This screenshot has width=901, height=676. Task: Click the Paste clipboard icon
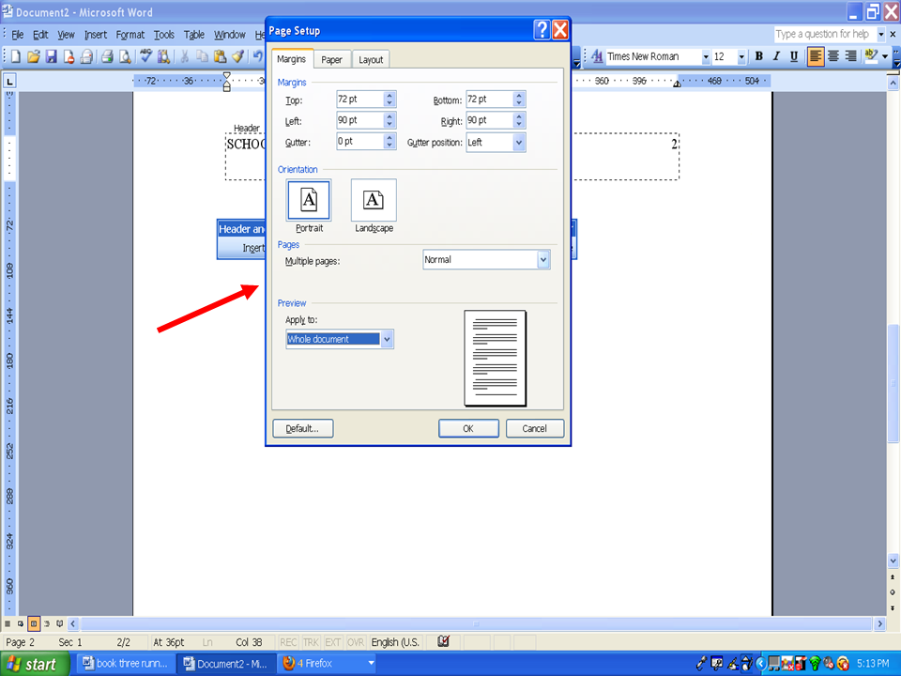click(220, 56)
